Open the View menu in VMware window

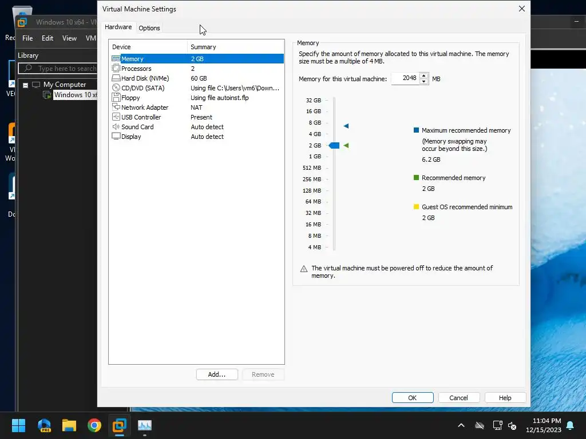coord(69,38)
